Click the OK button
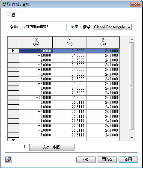 pos(86,159)
